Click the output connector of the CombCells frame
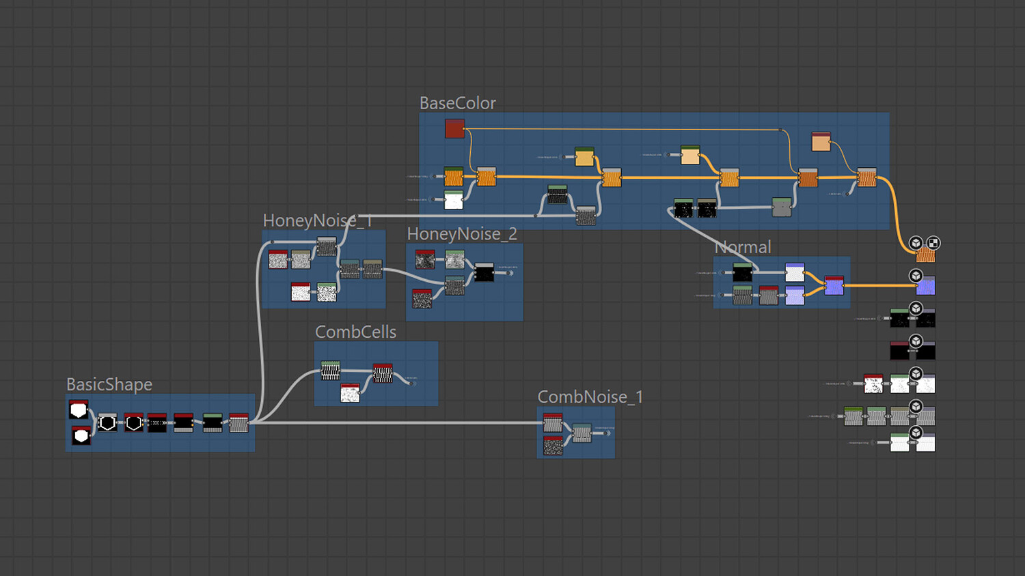The width and height of the screenshot is (1025, 576). [413, 383]
